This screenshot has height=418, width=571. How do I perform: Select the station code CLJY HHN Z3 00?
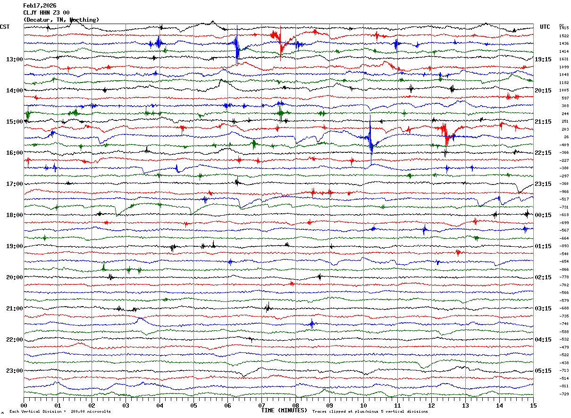coord(46,13)
